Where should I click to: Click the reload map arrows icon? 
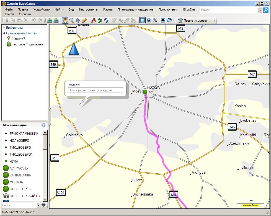pos(169,20)
